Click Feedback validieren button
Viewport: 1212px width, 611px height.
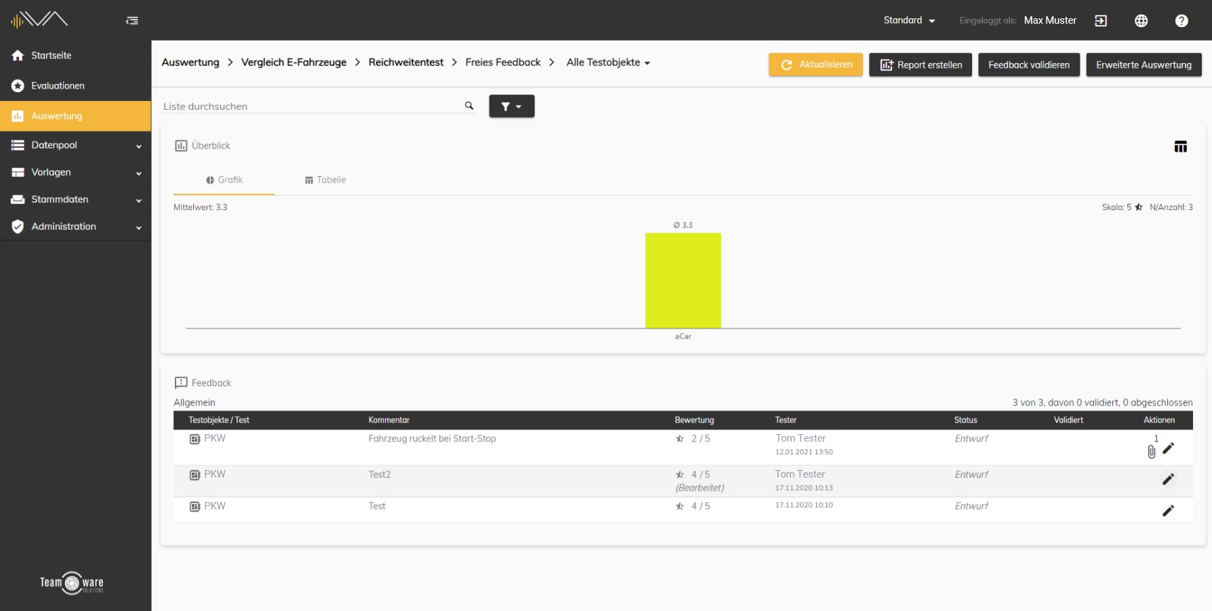[x=1029, y=65]
